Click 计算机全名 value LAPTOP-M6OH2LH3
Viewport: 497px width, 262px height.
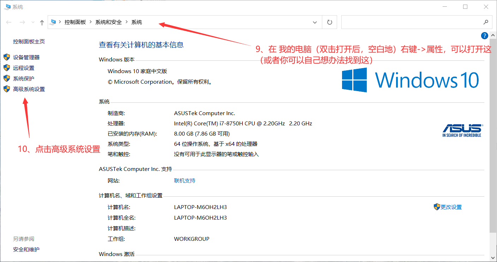(x=200, y=218)
